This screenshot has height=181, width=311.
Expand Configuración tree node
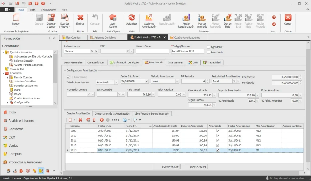tap(8, 102)
